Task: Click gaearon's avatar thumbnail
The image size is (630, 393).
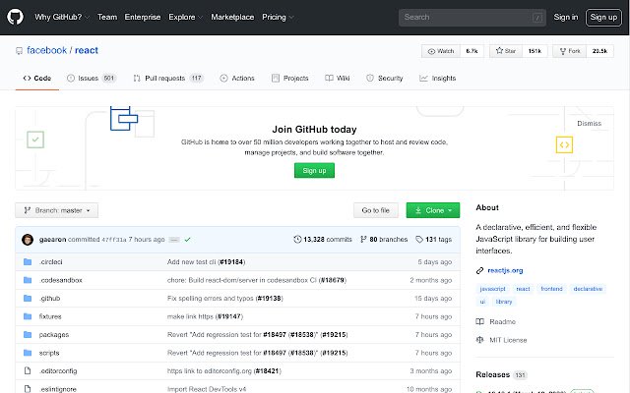Action: pos(28,240)
